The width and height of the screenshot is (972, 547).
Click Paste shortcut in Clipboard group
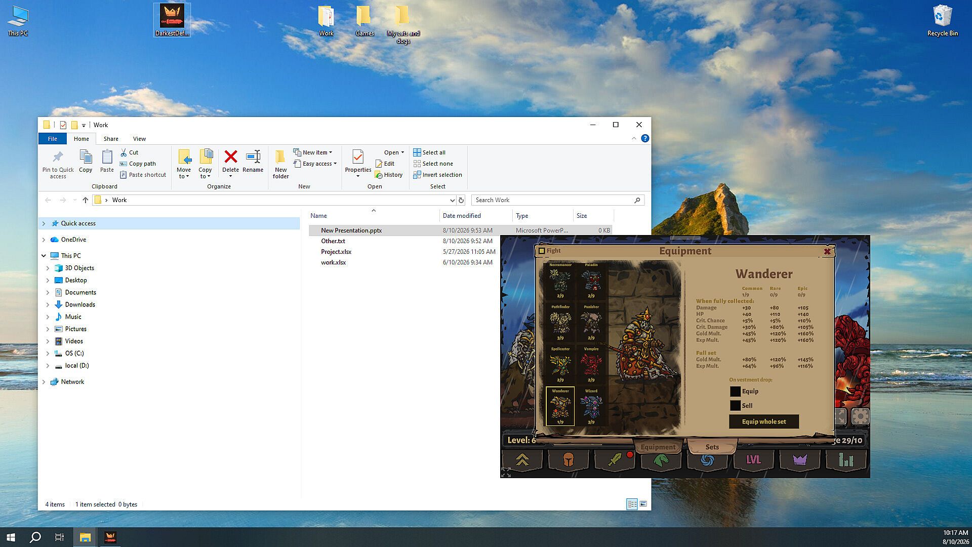[x=143, y=175]
